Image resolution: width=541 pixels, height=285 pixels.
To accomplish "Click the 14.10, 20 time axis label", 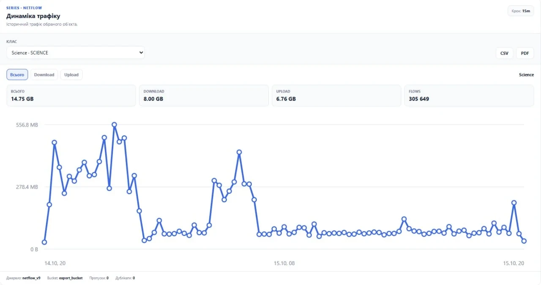I will click(x=55, y=263).
